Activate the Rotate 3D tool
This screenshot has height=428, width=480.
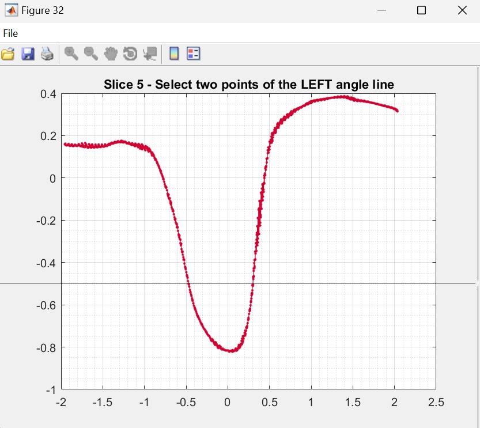coord(130,54)
